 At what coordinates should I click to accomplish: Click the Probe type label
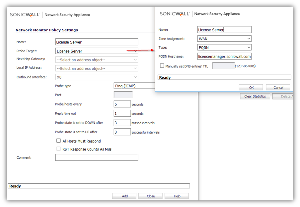63,86
